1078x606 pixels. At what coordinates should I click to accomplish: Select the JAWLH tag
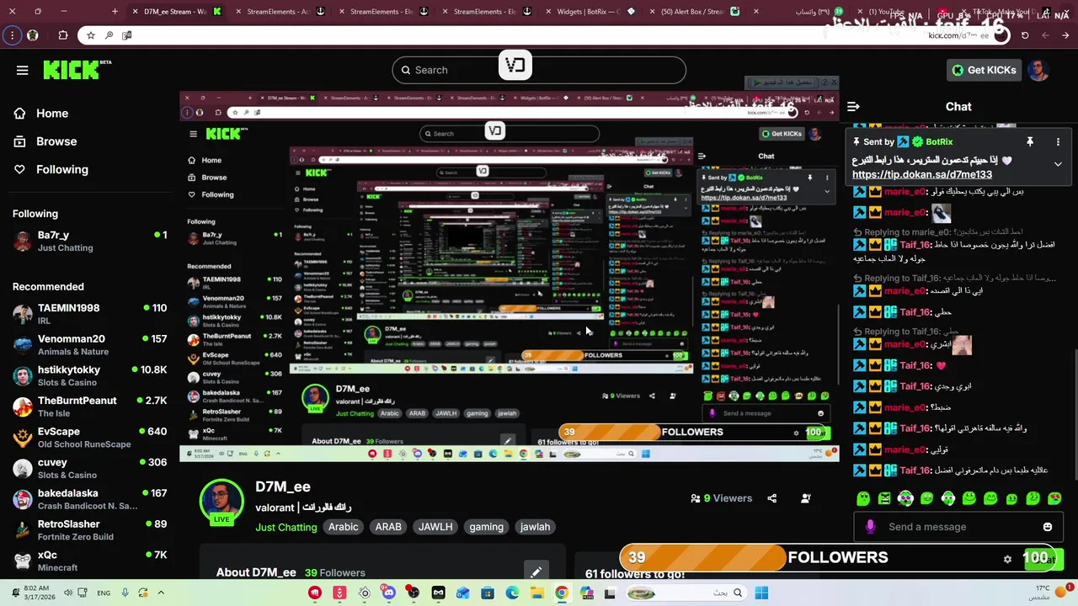pyautogui.click(x=435, y=527)
